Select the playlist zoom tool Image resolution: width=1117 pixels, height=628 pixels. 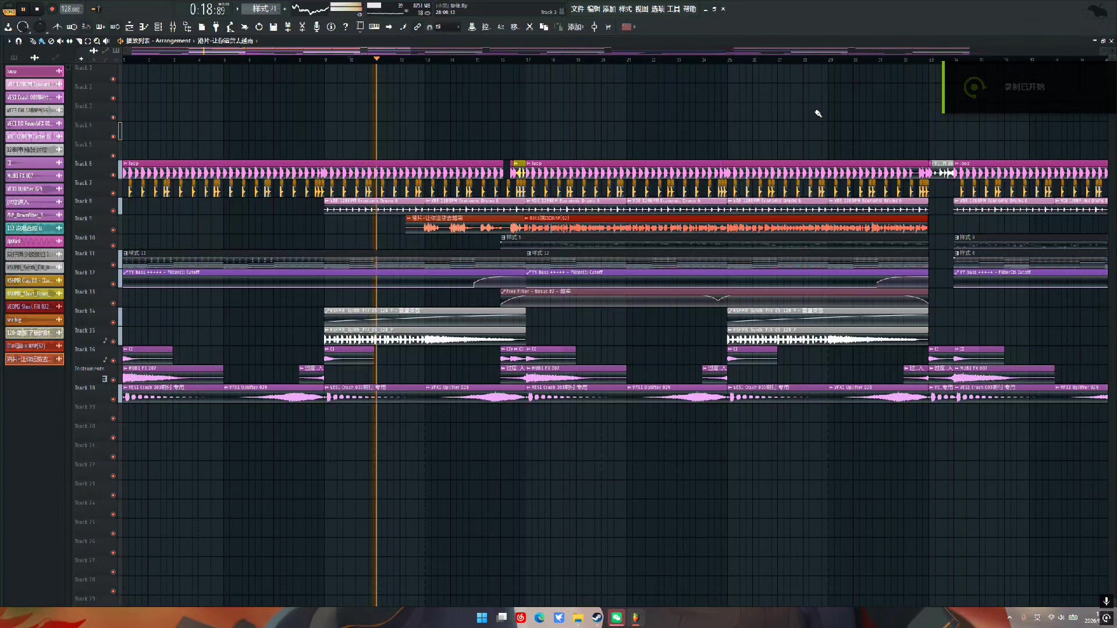[97, 41]
